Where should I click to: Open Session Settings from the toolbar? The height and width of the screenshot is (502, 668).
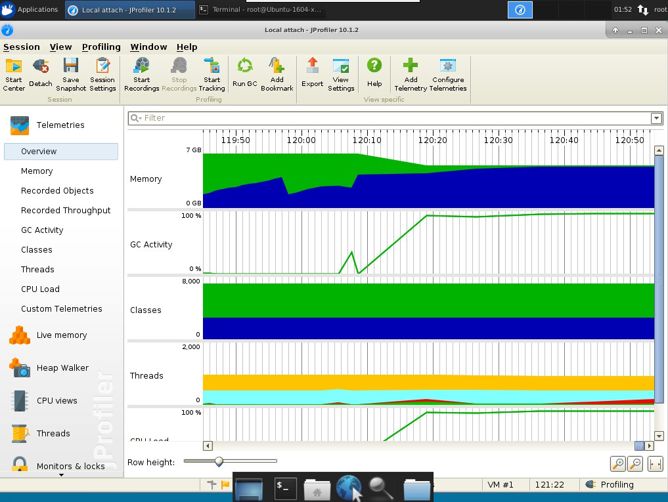(x=102, y=74)
